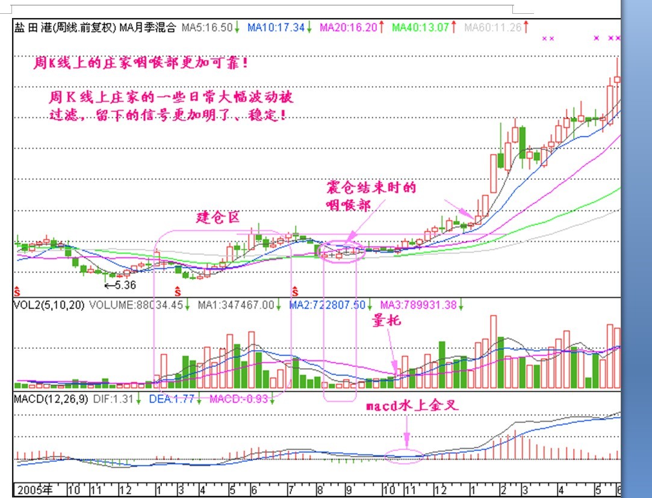Click the 量托 annotation label
The width and height of the screenshot is (652, 498).
point(386,322)
